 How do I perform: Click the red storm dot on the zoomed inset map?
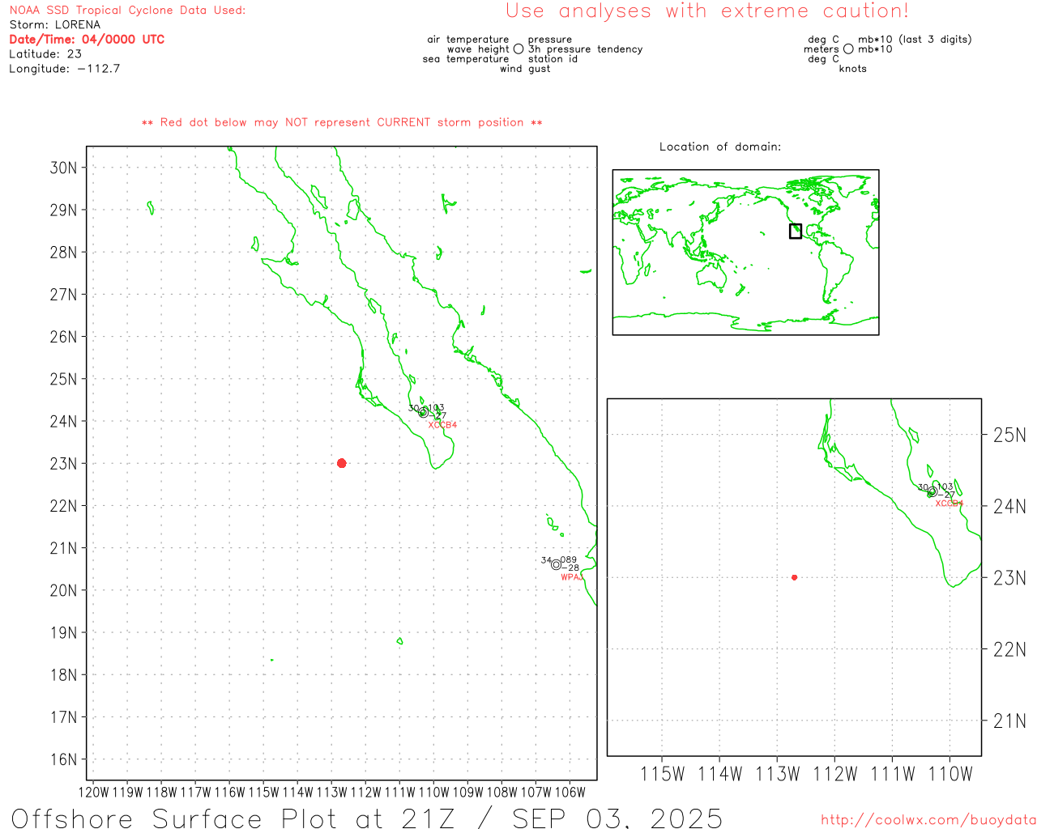pos(794,577)
